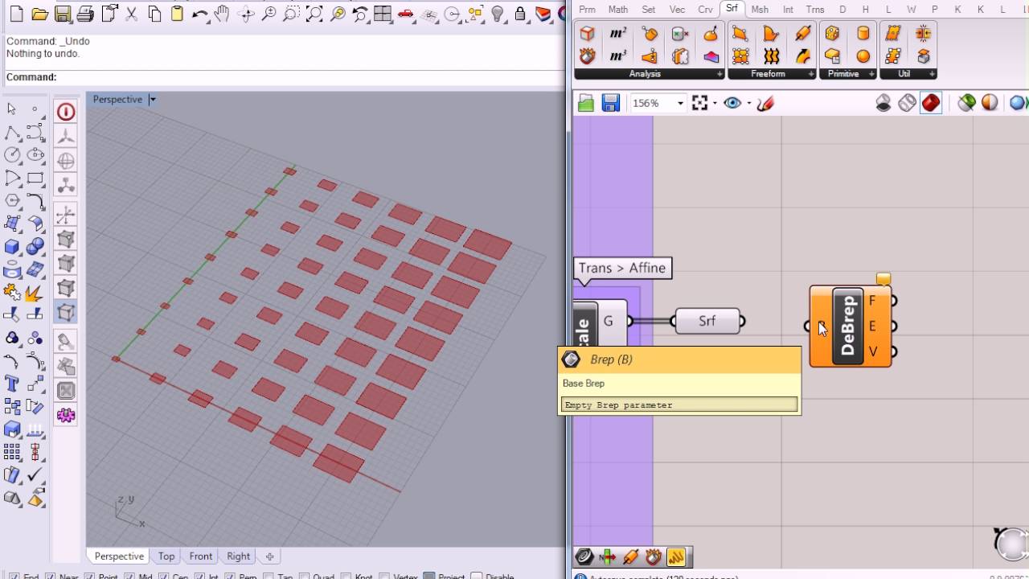
Task: Click the F output of DeBrep
Action: pyautogui.click(x=872, y=301)
